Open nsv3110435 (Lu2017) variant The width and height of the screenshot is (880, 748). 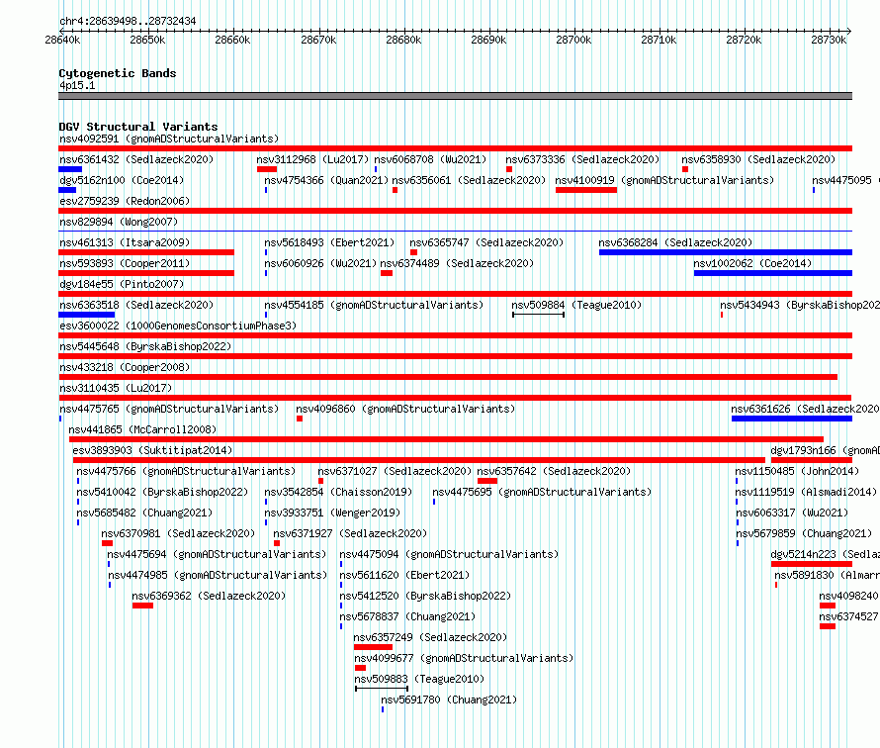[x=116, y=388]
